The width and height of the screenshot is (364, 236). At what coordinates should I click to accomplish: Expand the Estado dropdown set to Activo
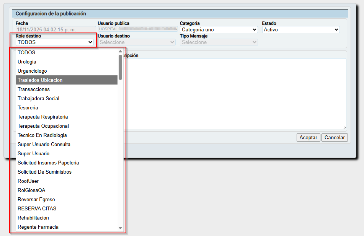point(301,29)
